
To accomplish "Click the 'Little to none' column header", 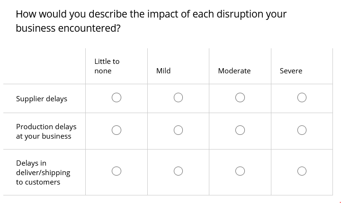I will pos(107,66).
